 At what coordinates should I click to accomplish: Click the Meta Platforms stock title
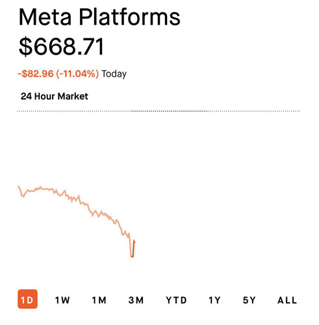pyautogui.click(x=99, y=17)
